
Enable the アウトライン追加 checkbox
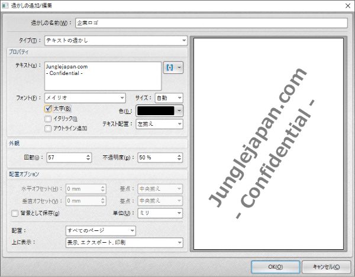point(48,129)
